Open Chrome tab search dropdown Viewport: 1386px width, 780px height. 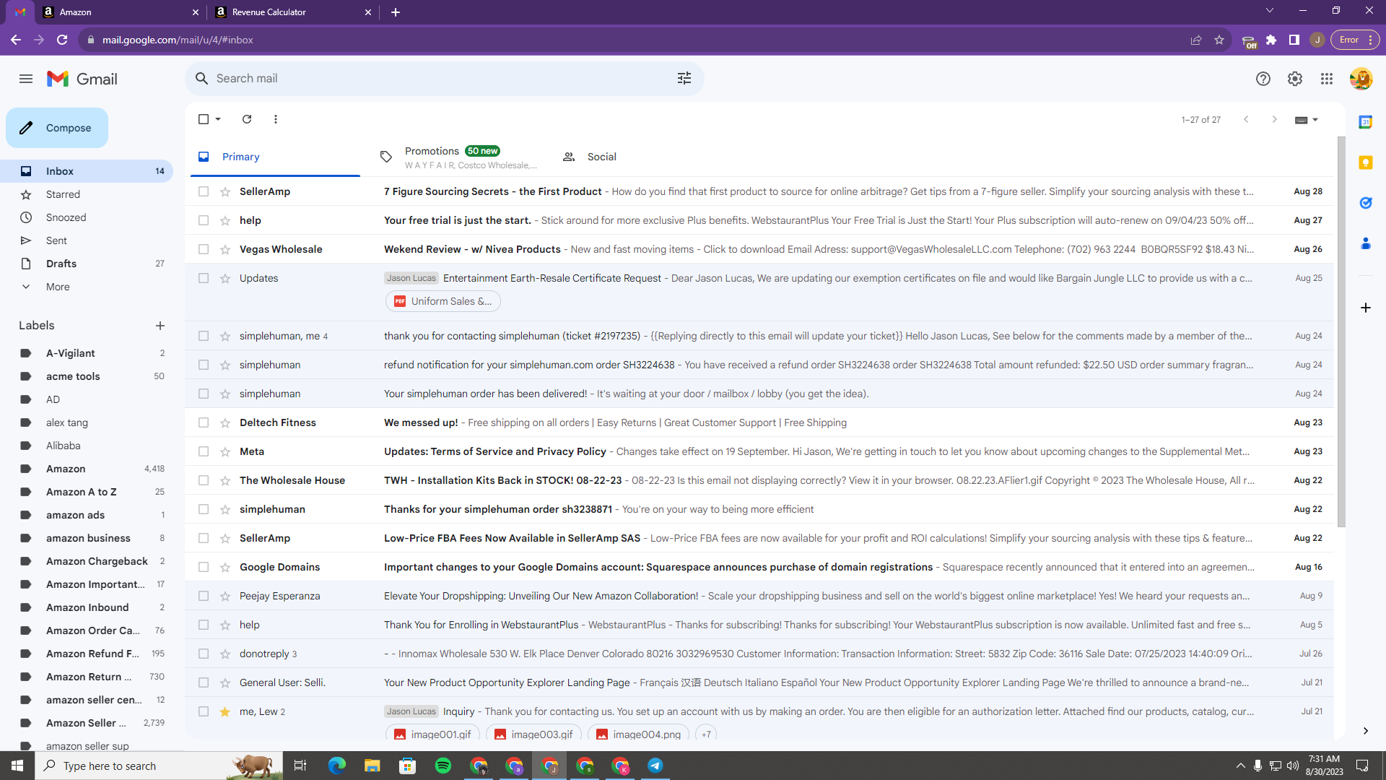pos(1270,11)
